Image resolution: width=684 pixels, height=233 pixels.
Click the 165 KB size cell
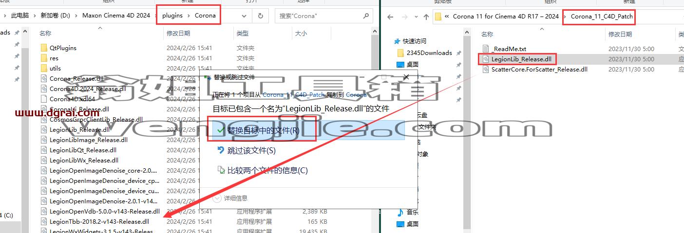(x=318, y=221)
